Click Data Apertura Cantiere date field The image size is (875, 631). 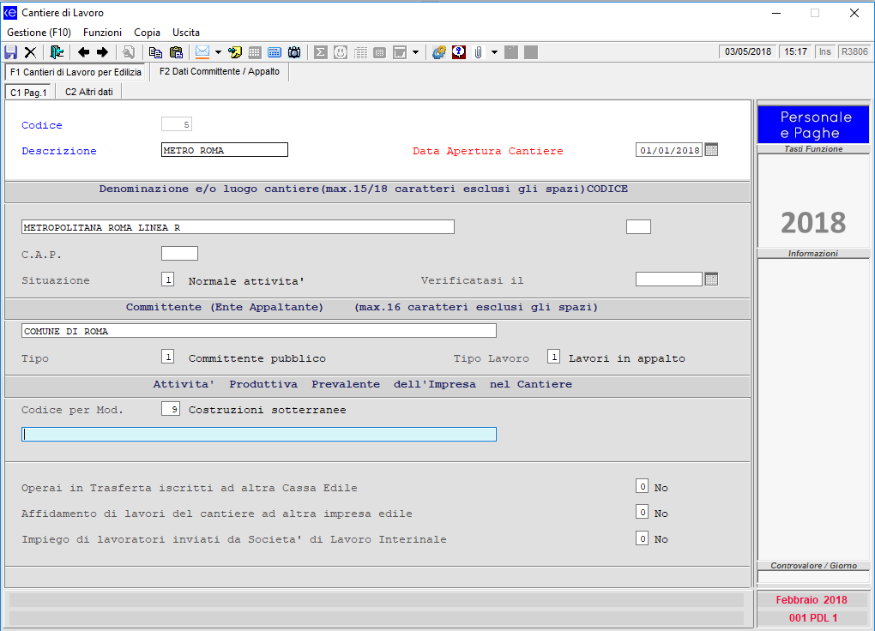point(668,150)
